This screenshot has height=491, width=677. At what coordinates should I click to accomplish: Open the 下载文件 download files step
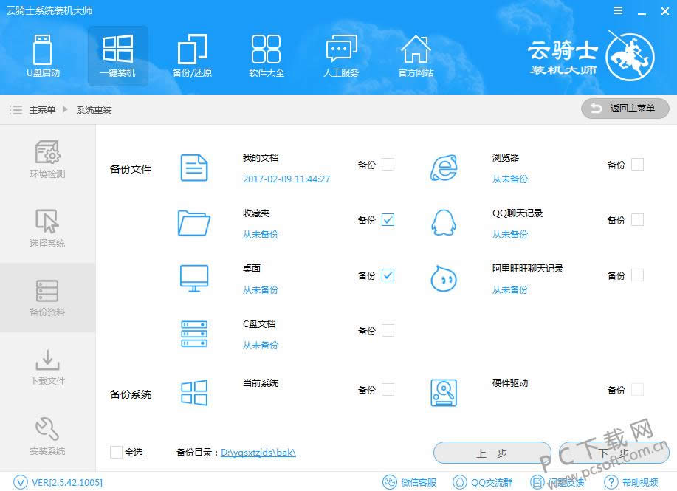pos(47,367)
